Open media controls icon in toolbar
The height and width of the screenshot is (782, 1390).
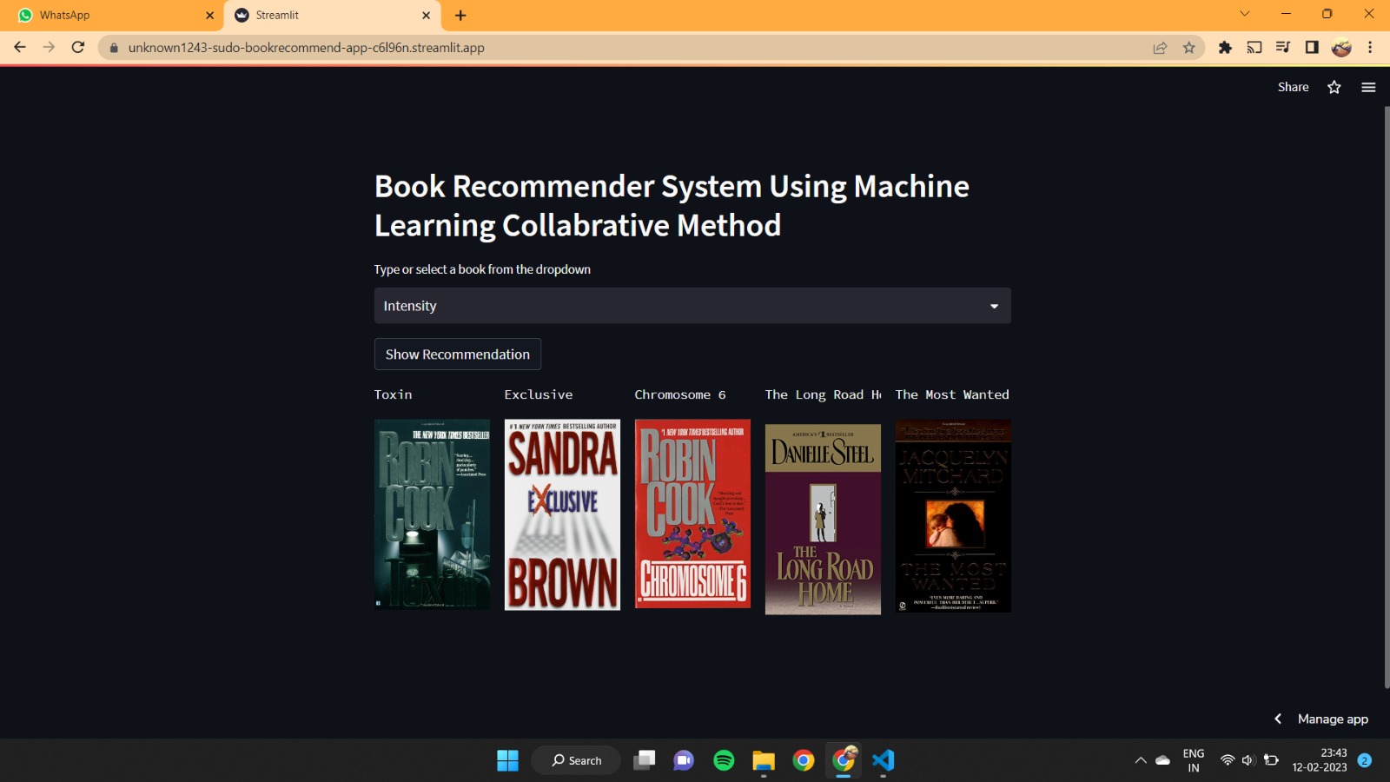coord(1283,48)
